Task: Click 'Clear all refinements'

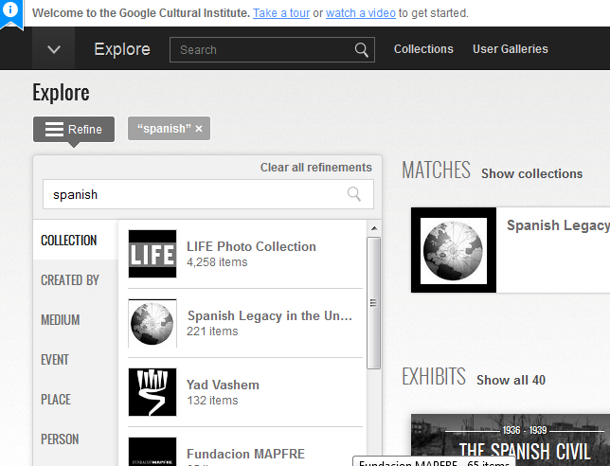Action: click(x=316, y=168)
